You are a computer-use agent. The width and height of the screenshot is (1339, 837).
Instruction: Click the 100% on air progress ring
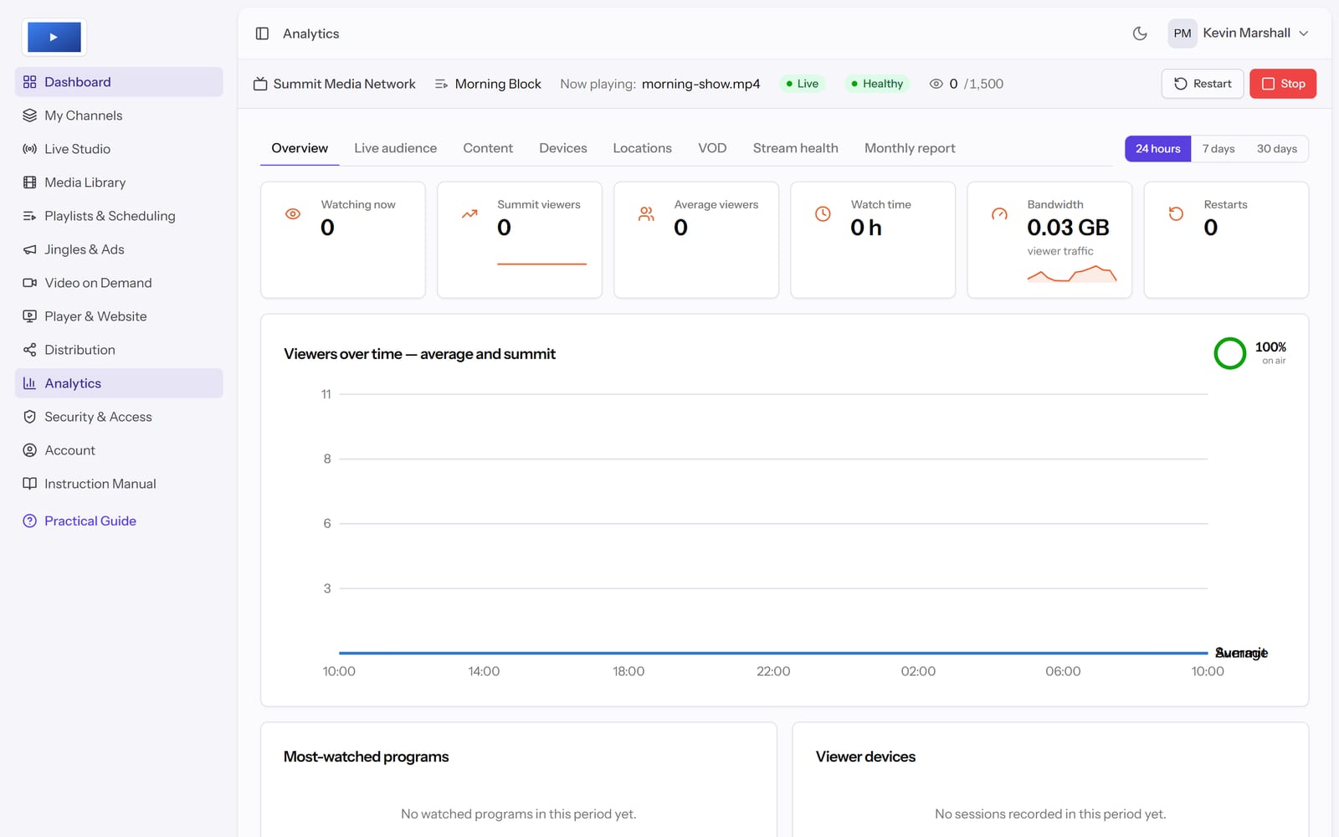[x=1230, y=353]
